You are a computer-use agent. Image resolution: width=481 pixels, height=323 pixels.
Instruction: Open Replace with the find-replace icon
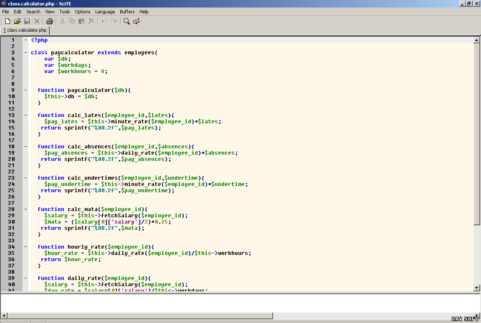[x=137, y=21]
